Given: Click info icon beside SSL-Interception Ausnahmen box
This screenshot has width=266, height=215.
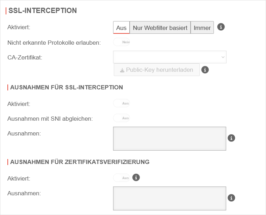Looking at the screenshot, I should (x=231, y=138).
